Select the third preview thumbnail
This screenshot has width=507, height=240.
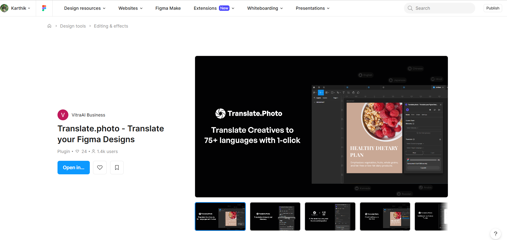click(x=330, y=216)
